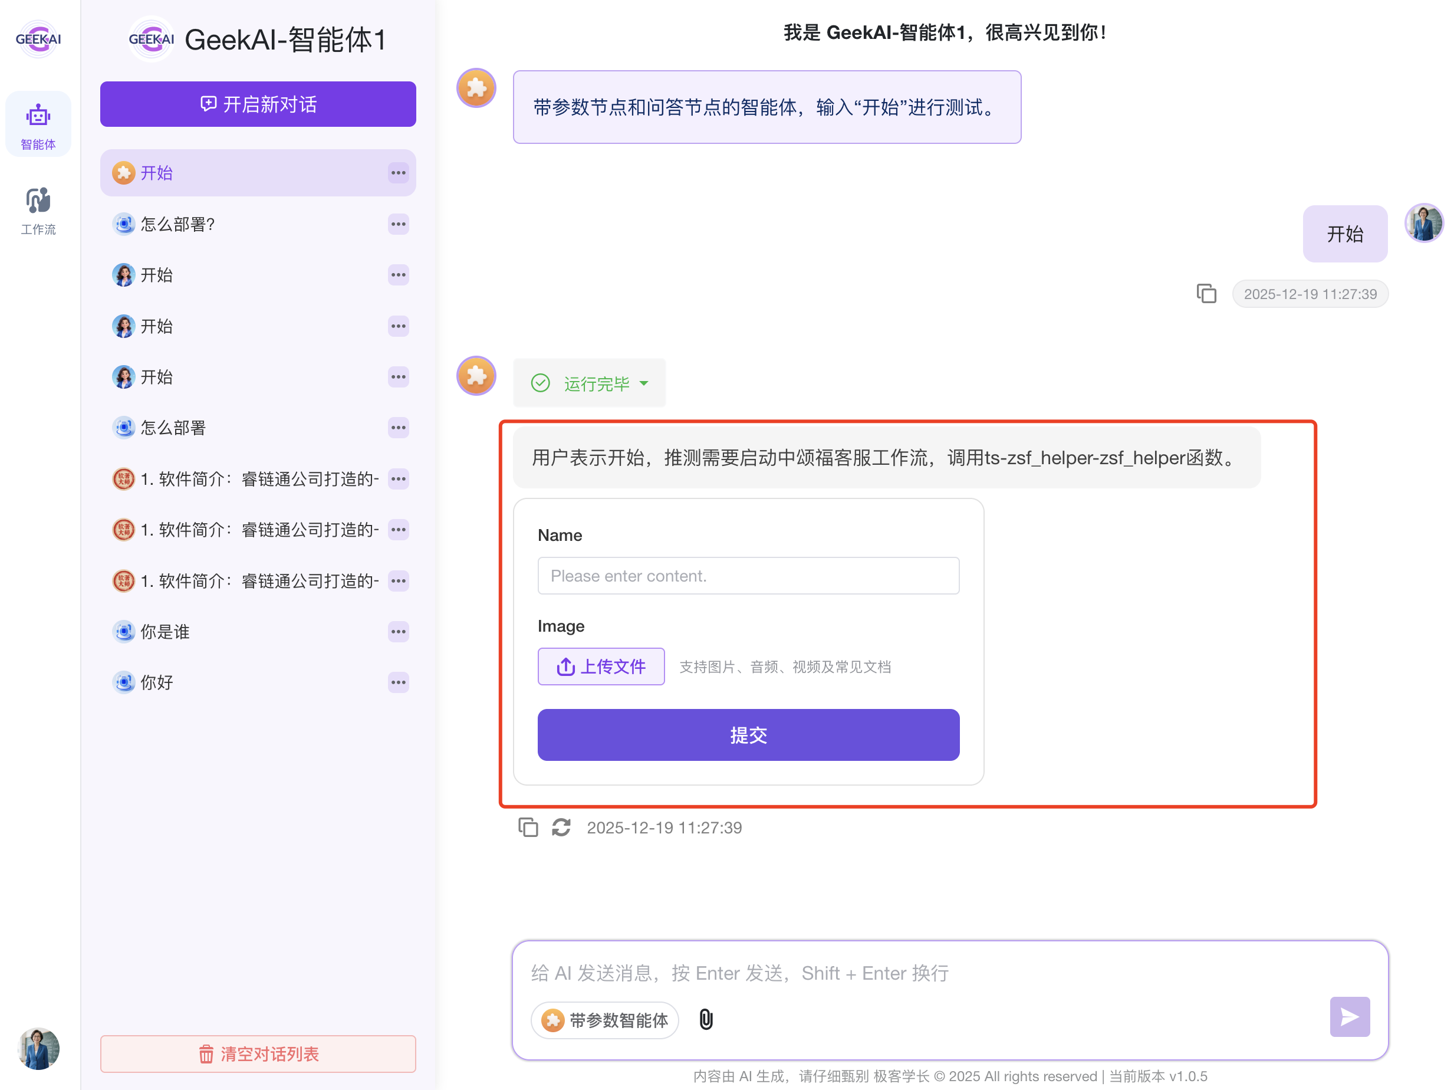Copy the AI response with copy icon
Viewport: 1454px width, 1090px height.
click(528, 827)
